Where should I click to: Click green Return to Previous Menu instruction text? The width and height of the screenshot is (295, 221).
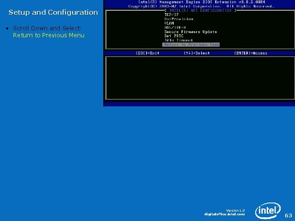(49, 35)
